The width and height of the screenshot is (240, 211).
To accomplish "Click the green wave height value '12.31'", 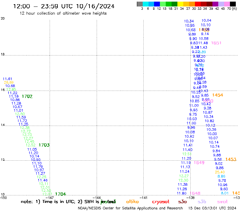I will click(x=45, y=187).
